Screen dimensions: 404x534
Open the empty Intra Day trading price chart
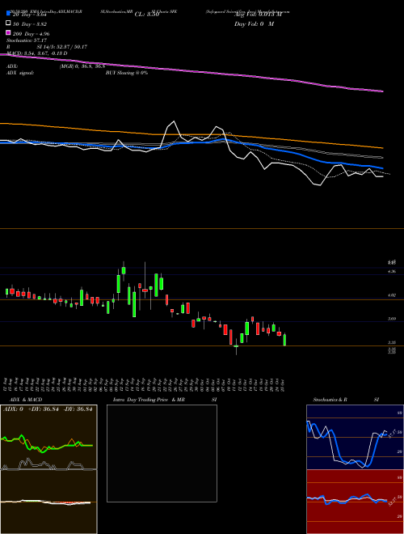point(162,453)
